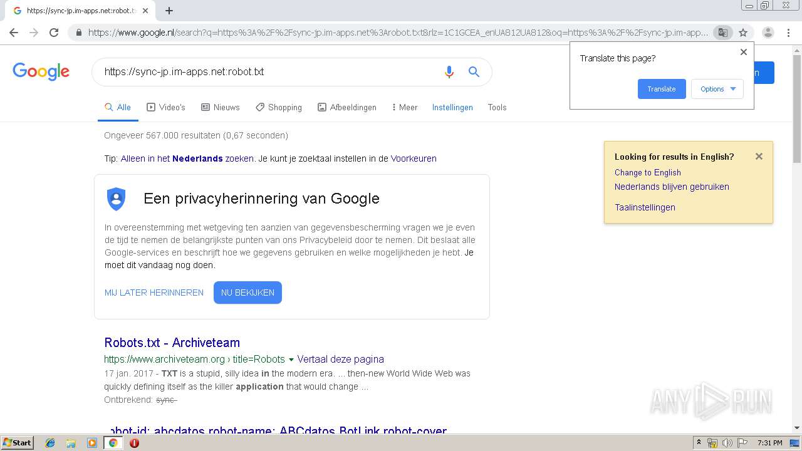
Task: Click the Action Center flag icon
Action: (x=741, y=443)
